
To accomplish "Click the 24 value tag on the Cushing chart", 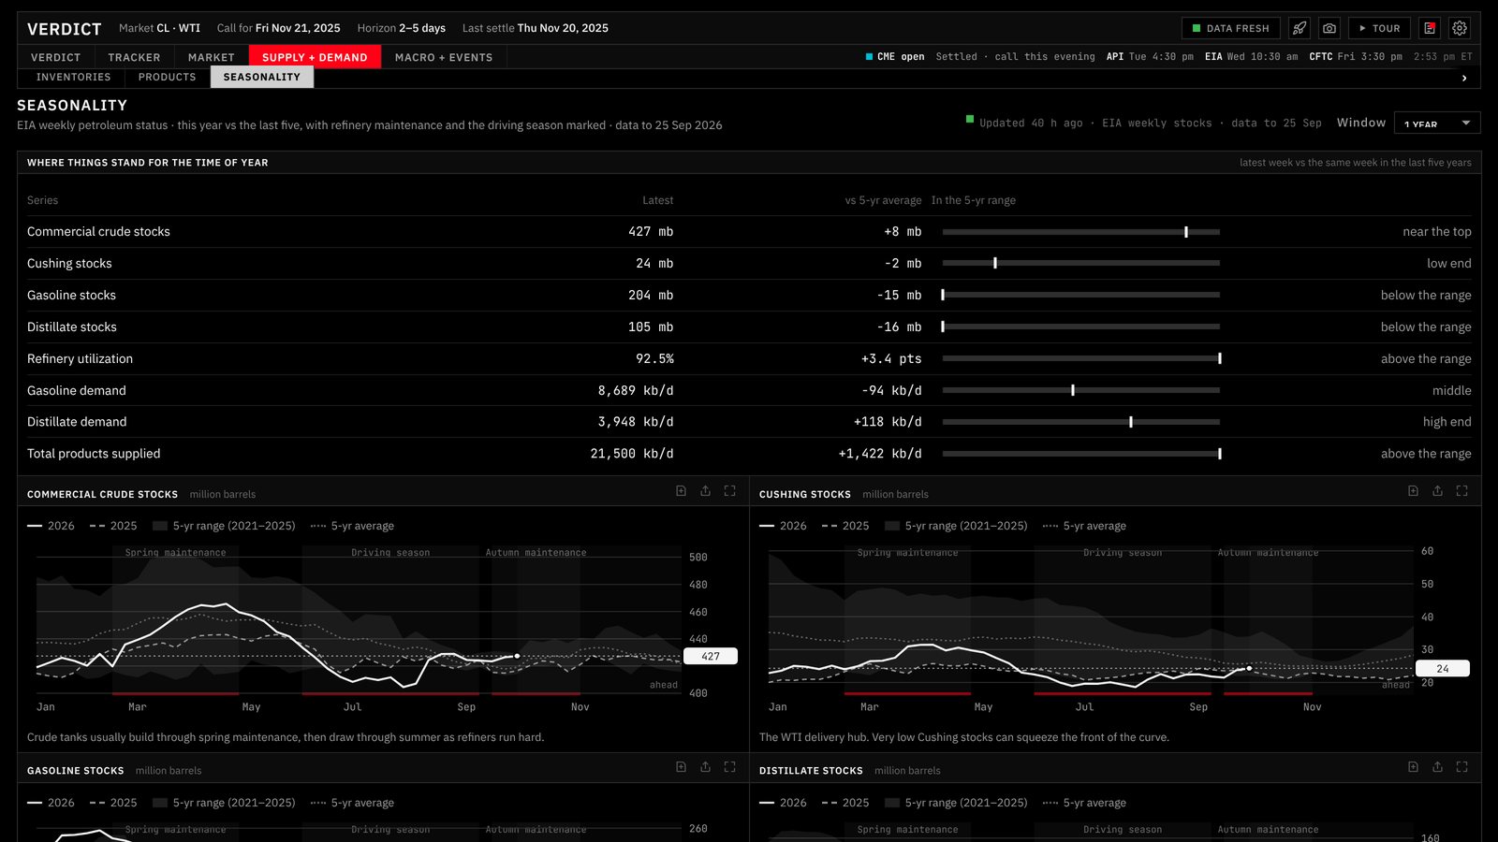I will (1443, 668).
